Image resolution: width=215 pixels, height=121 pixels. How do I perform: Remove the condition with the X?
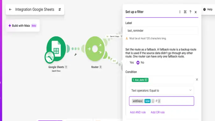pyautogui.click(x=197, y=80)
